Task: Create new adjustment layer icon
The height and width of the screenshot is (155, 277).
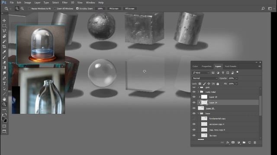Action: coord(238,143)
